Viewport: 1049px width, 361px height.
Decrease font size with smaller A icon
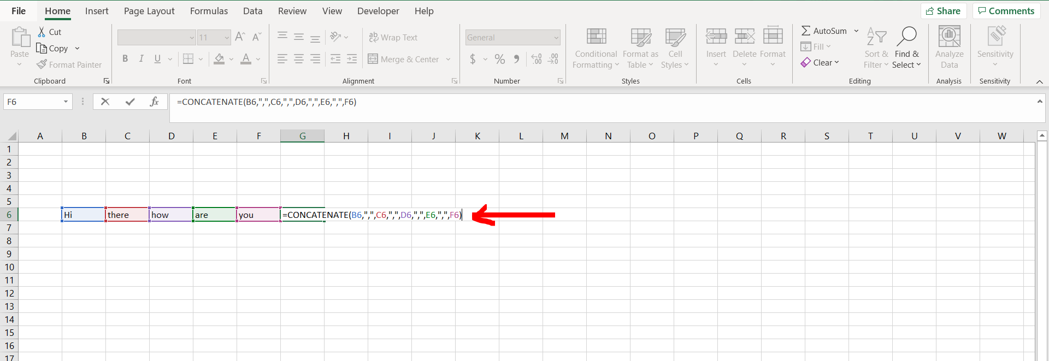257,37
